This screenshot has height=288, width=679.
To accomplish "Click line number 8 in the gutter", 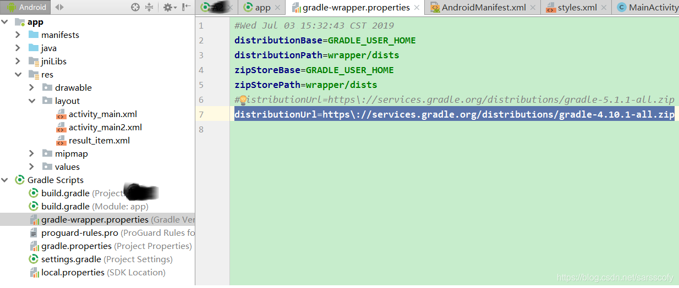I will click(201, 130).
